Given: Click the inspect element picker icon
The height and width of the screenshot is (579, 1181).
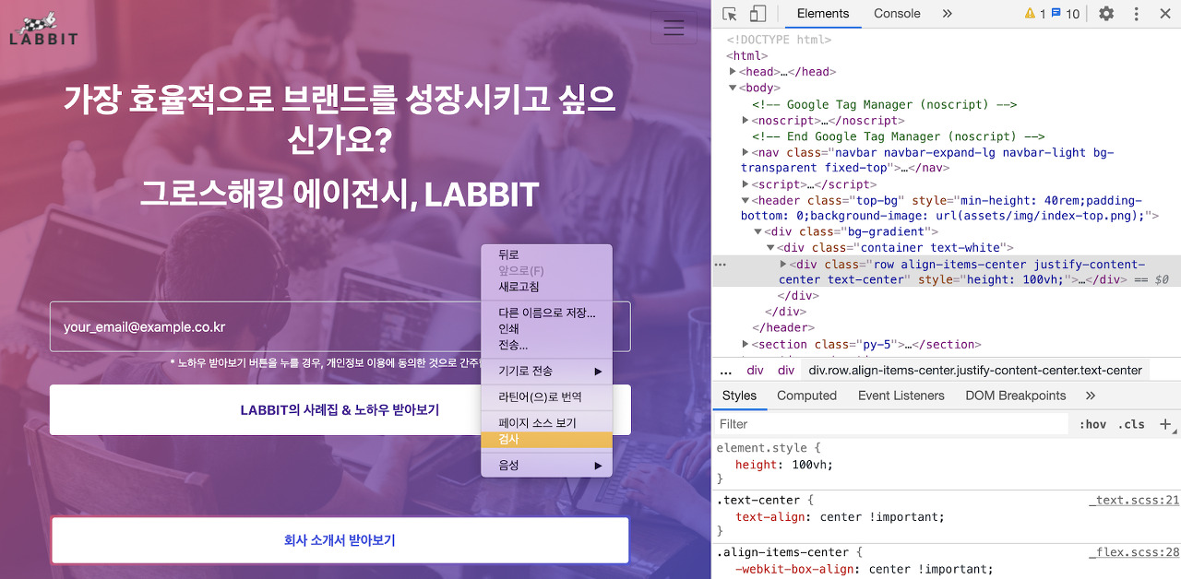Looking at the screenshot, I should point(730,14).
